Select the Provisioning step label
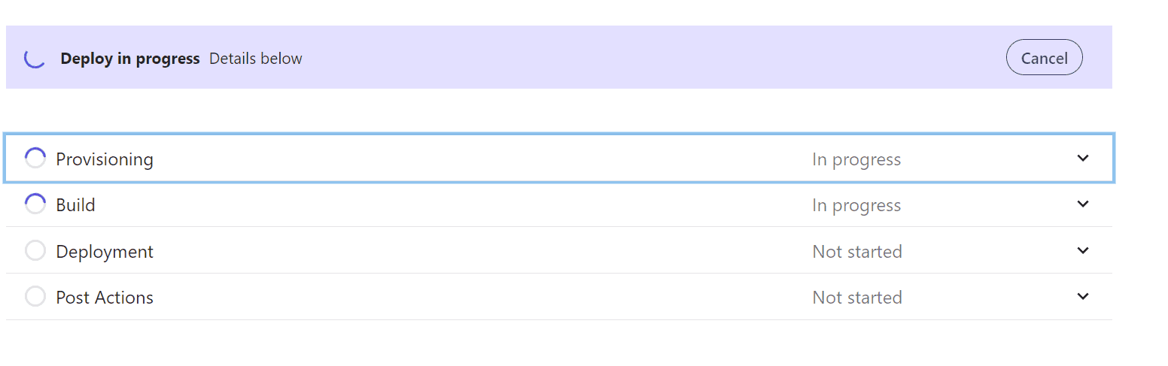This screenshot has height=366, width=1168. 105,159
